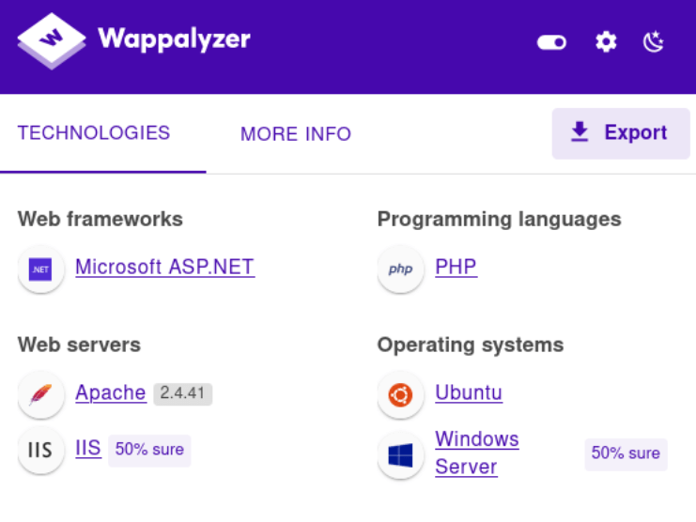The width and height of the screenshot is (696, 522).
Task: Switch to dark mode moon icon
Action: 654,42
